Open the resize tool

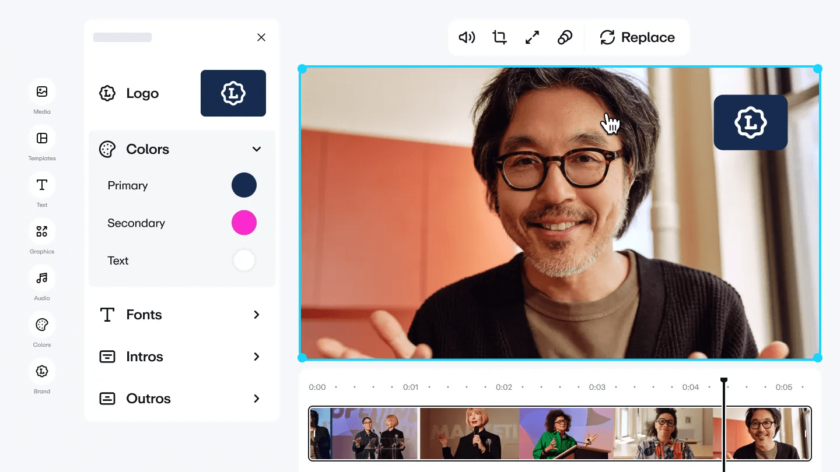coord(532,37)
